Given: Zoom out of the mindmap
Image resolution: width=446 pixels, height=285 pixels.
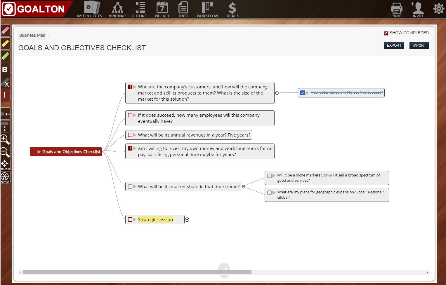Looking at the screenshot, I should point(5,152).
